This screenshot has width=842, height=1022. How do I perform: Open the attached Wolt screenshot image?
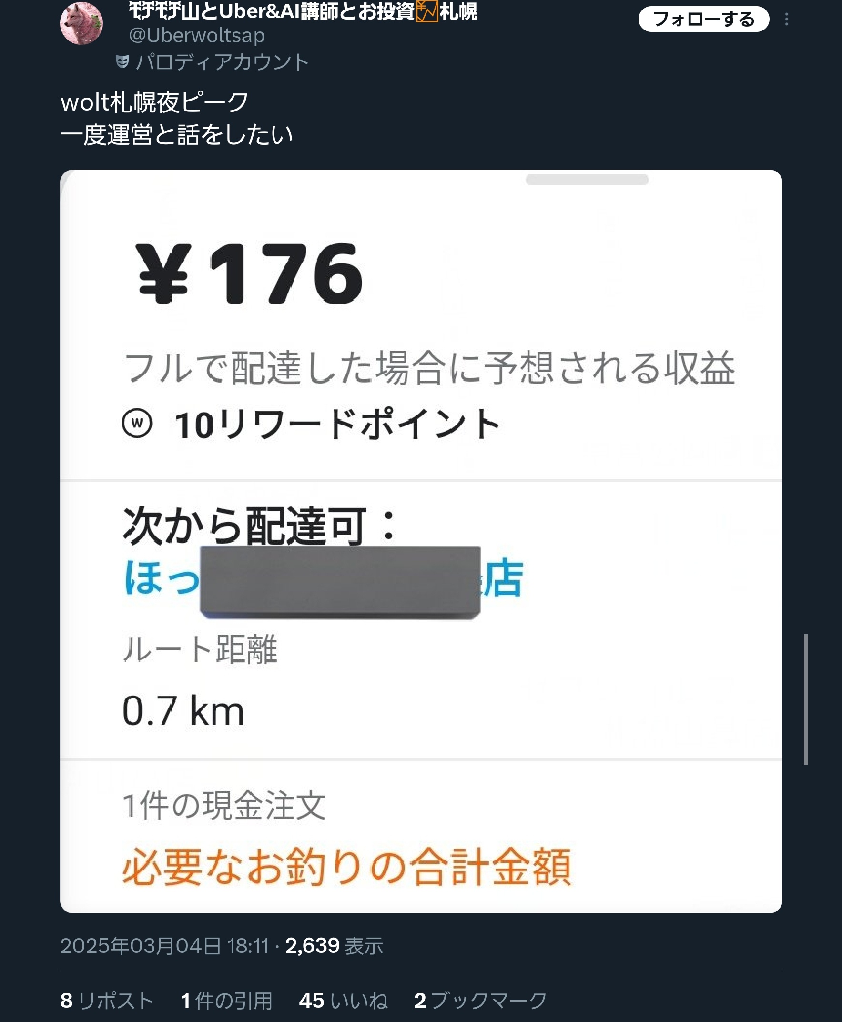click(x=421, y=541)
